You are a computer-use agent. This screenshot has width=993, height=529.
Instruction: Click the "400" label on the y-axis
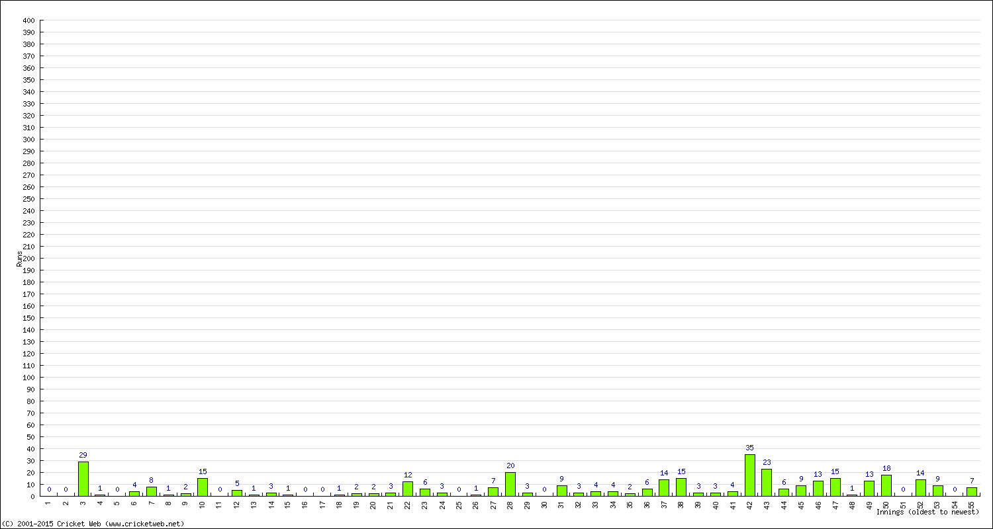(28, 20)
